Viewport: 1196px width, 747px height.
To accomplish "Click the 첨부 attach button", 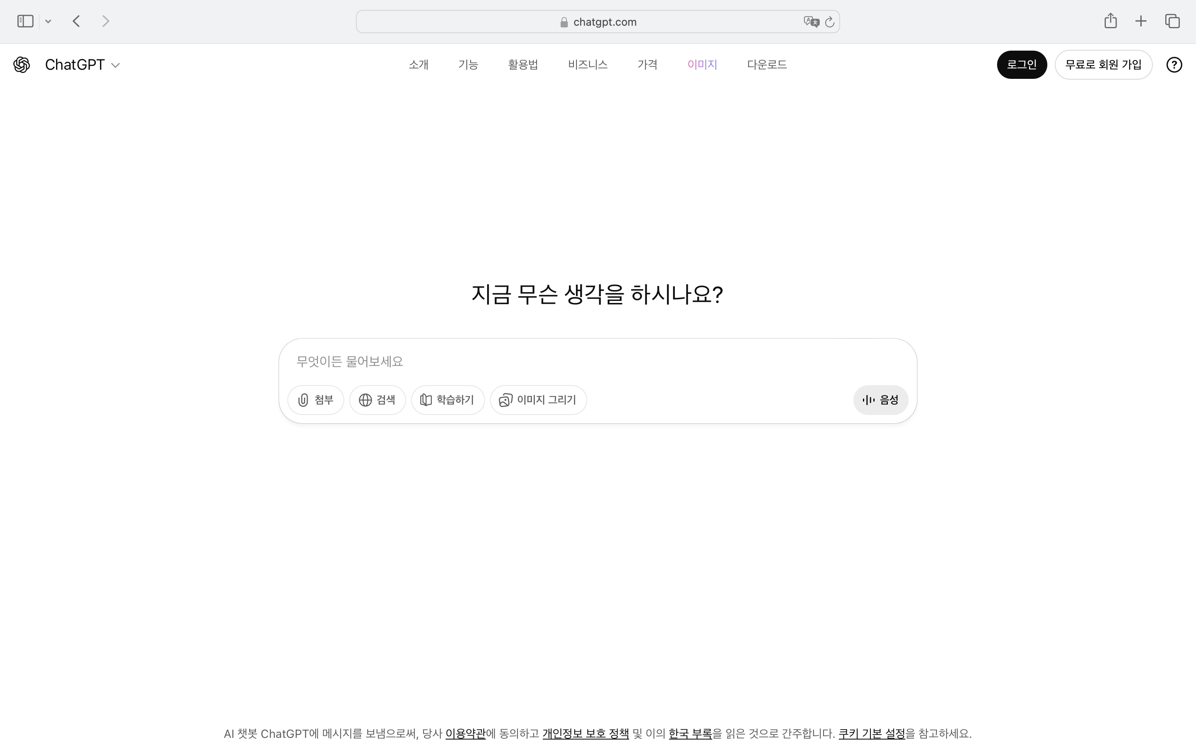I will [316, 400].
